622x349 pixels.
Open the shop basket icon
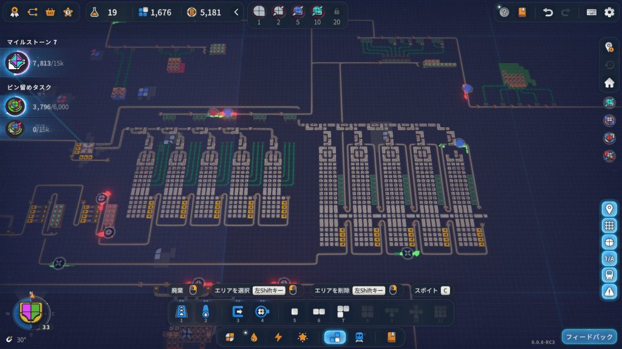(50, 12)
